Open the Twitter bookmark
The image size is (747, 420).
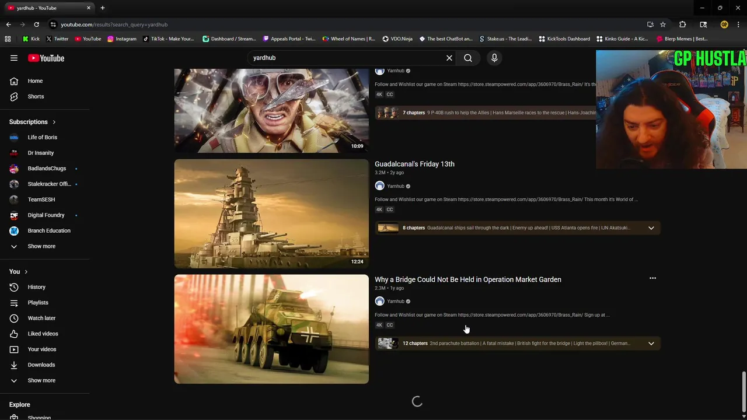pos(57,39)
